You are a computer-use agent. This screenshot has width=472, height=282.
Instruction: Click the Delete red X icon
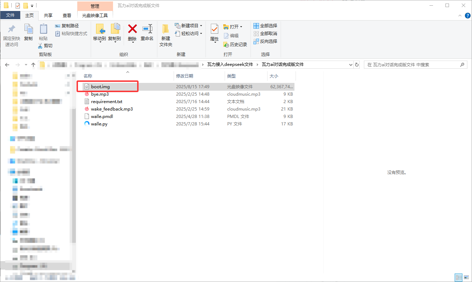point(133,29)
